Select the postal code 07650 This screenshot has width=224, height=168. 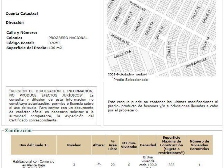[54, 43]
